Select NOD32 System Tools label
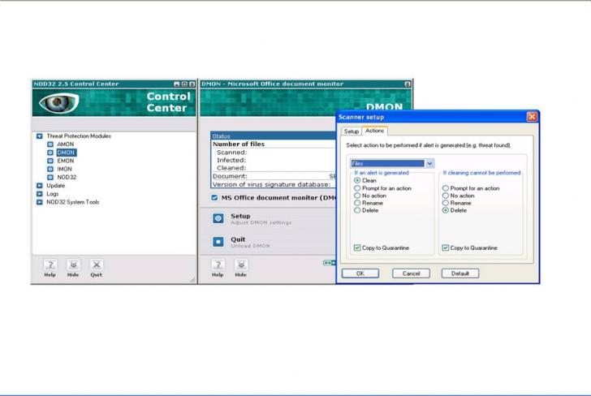 (x=73, y=202)
